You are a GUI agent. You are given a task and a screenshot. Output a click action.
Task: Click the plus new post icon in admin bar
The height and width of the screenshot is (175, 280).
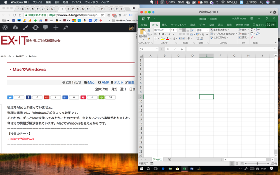coord(56,28)
